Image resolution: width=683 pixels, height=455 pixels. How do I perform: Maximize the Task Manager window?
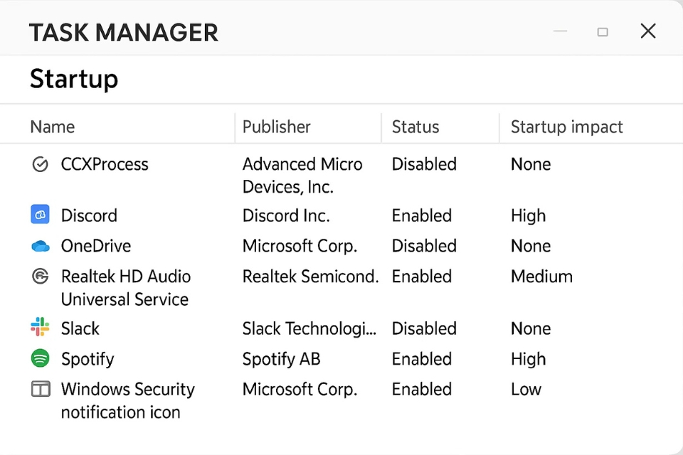tap(603, 31)
